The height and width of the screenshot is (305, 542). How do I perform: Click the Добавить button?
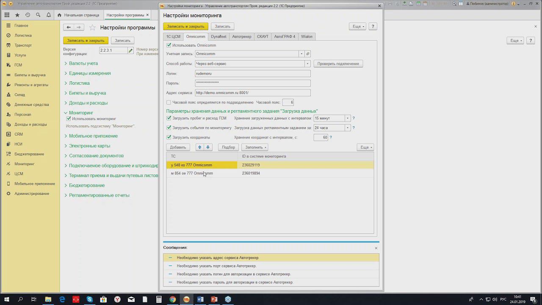point(178,147)
